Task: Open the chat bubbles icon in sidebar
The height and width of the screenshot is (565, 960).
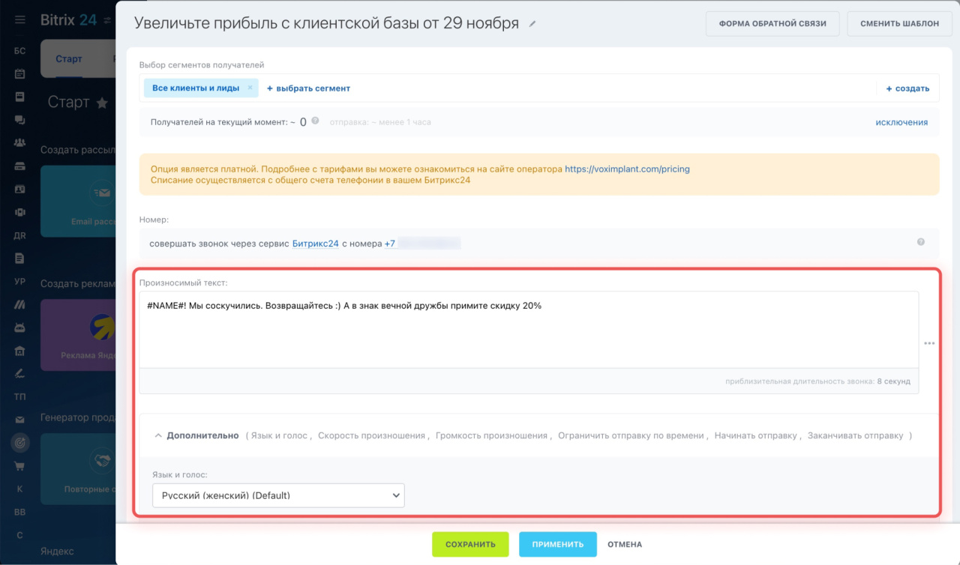Action: [x=20, y=120]
